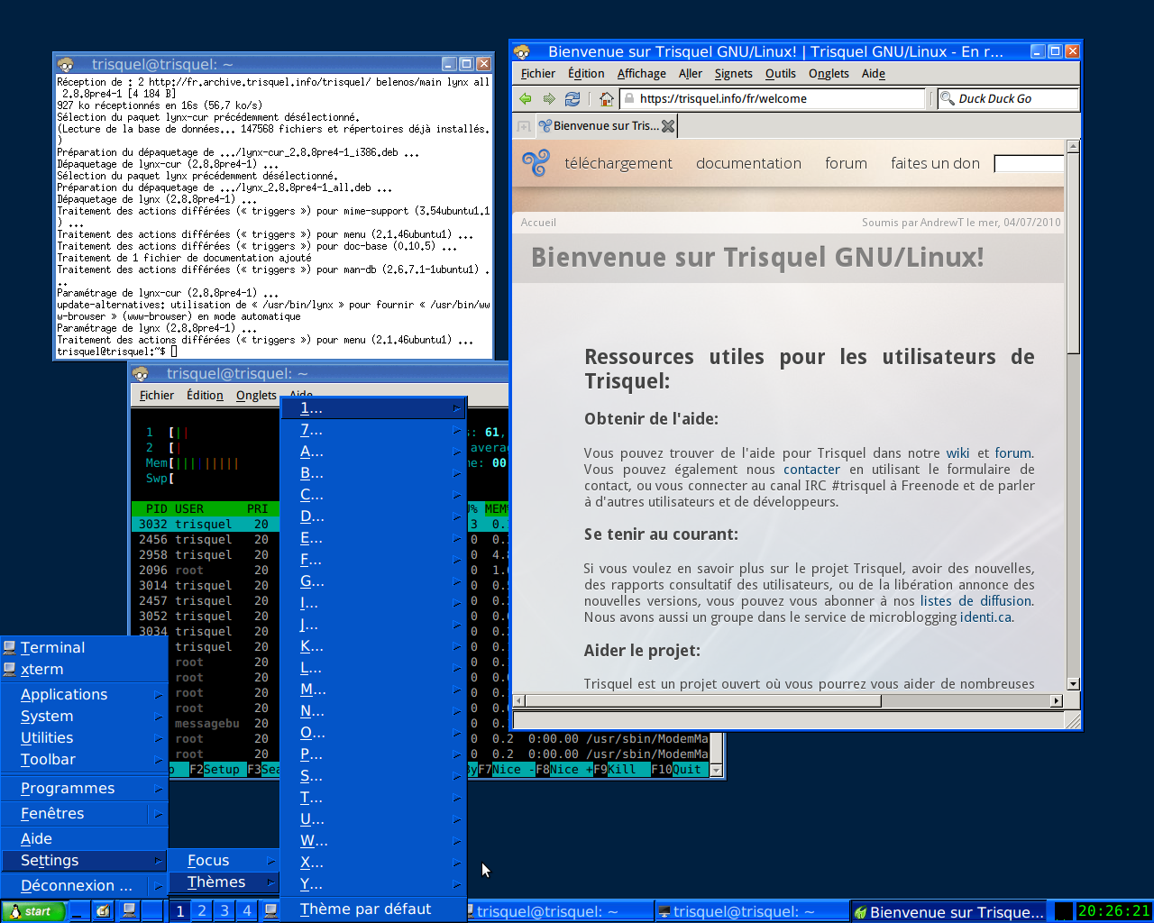Click the black tray box left of clock
Viewport: 1154px width, 923px height.
tap(1064, 911)
